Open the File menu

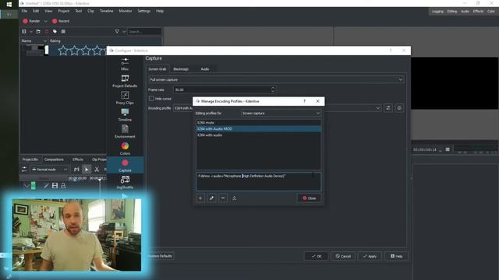(24, 11)
